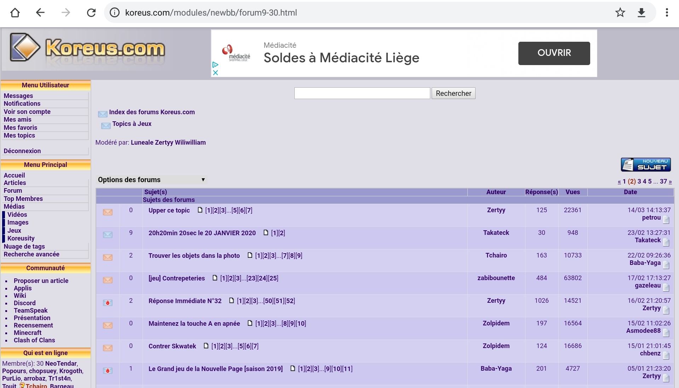Image resolution: width=679 pixels, height=388 pixels.
Task: Click the Nouveau Sujet button icon
Action: point(645,164)
